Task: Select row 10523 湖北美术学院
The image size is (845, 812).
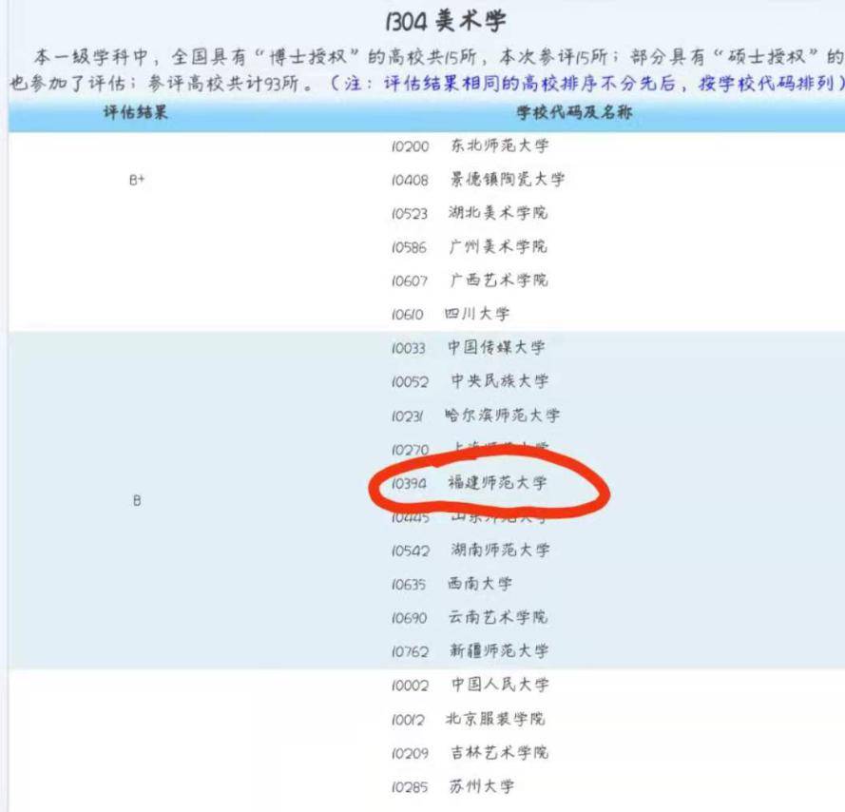Action: tap(470, 213)
